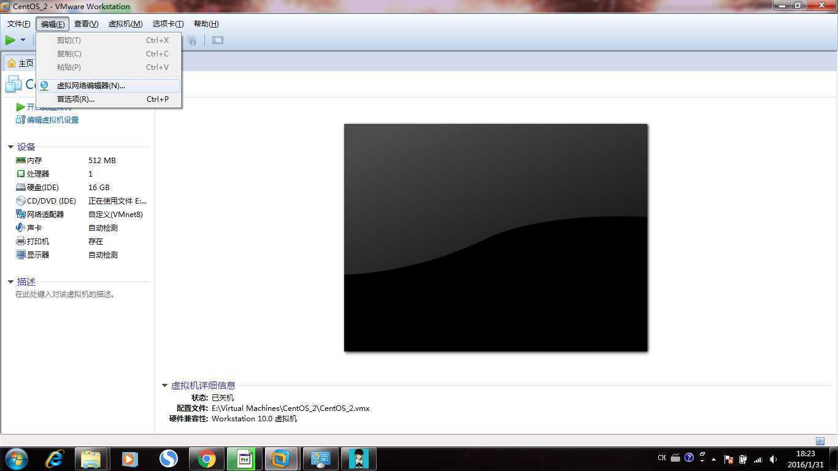Open the 文件(F) menu

(x=18, y=24)
